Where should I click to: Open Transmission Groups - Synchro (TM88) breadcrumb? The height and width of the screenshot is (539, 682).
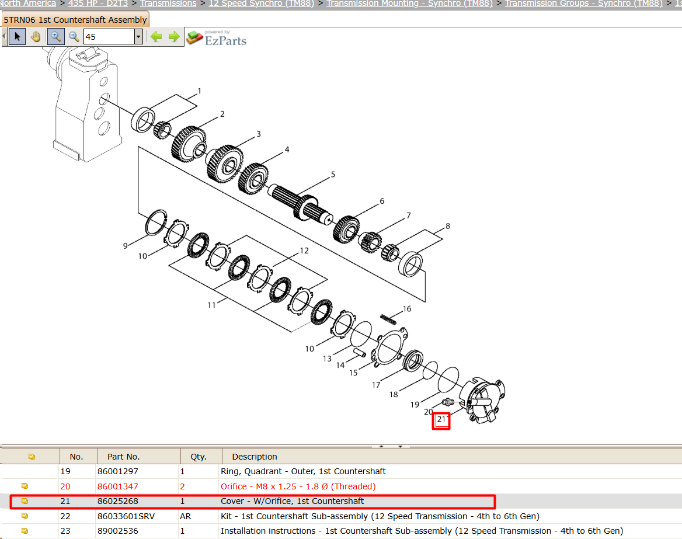[584, 4]
